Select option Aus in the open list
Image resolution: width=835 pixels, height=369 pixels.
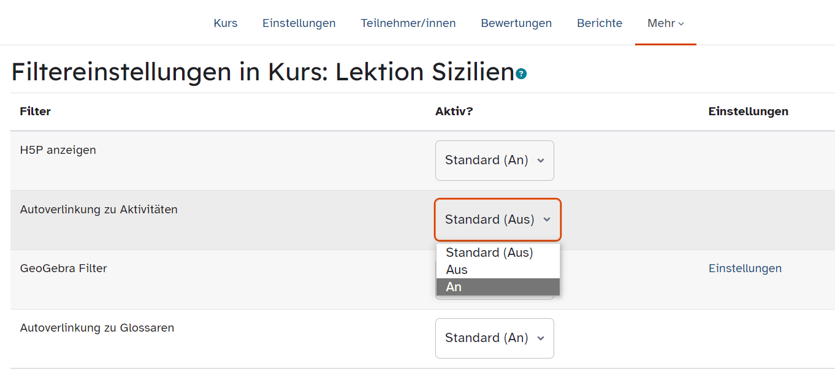point(498,270)
